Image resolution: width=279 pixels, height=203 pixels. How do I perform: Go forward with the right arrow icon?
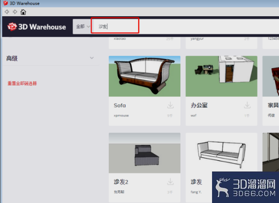click(x=15, y=12)
